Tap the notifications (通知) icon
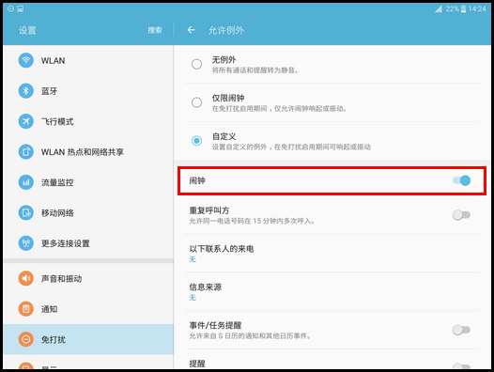This screenshot has width=494, height=372. point(26,309)
